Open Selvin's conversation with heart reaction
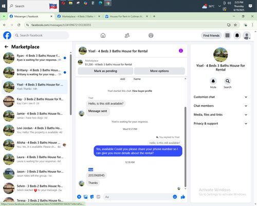This screenshot has width=257, height=206. [34, 188]
